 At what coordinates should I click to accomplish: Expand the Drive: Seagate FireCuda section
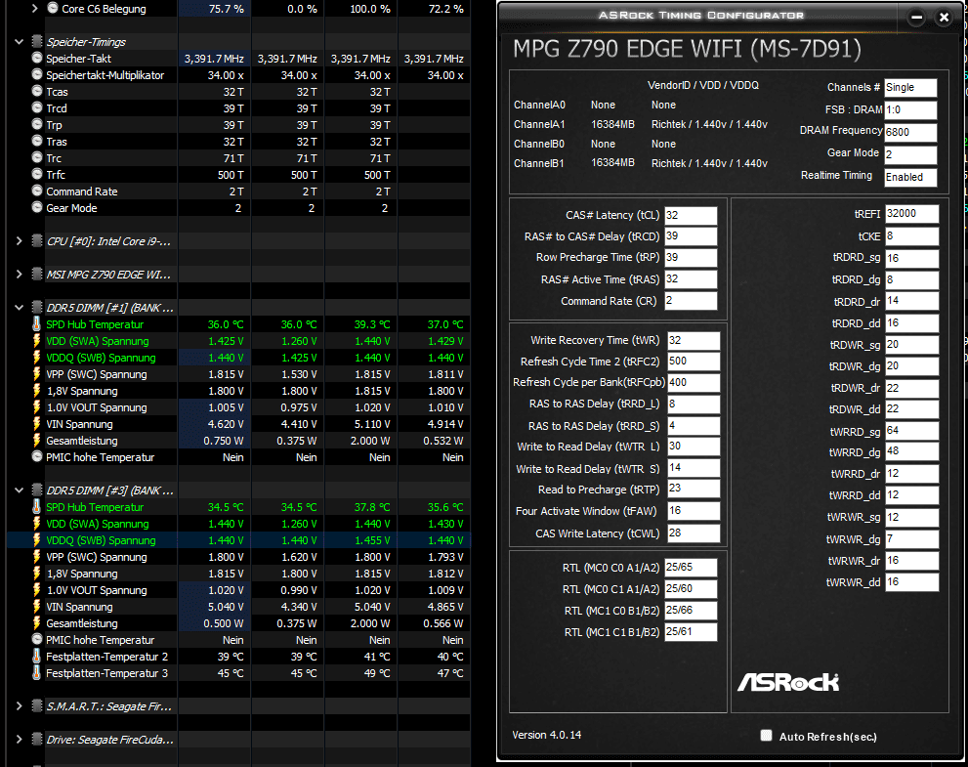pyautogui.click(x=20, y=740)
